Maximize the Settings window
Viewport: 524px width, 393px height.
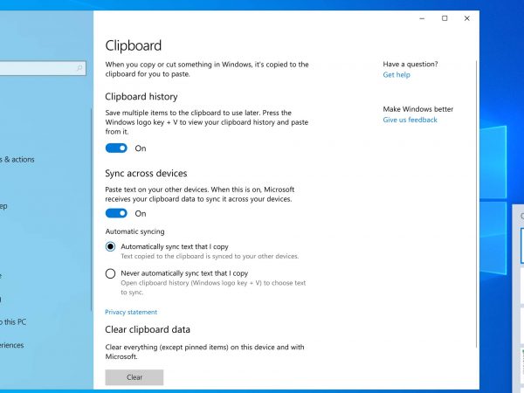(445, 18)
